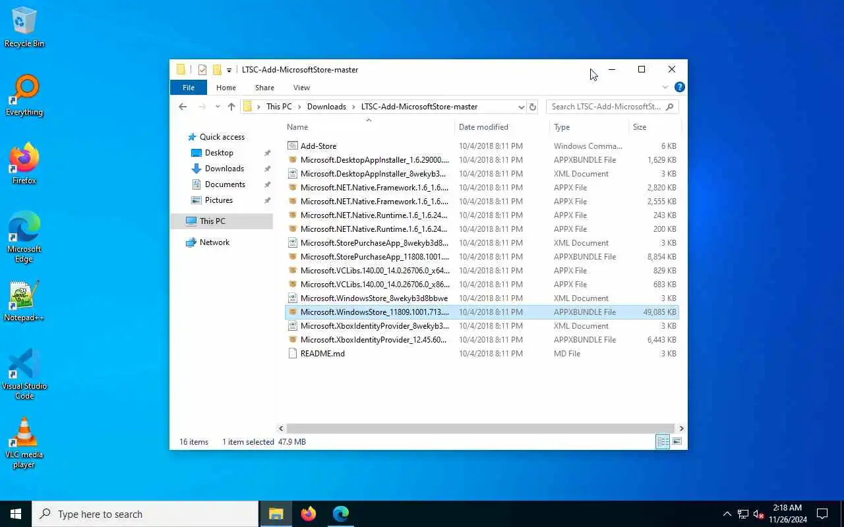
Task: Click the Add-Store command script file icon
Action: tap(293, 146)
